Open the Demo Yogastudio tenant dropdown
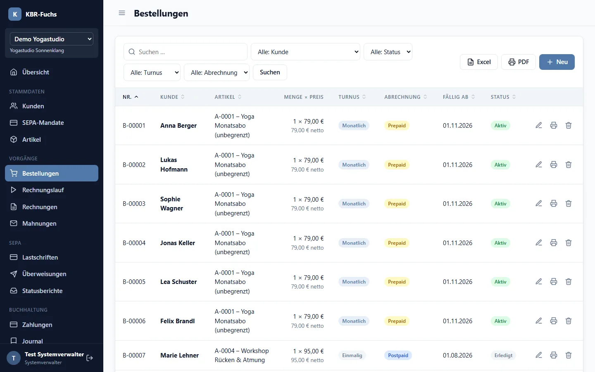This screenshot has width=595, height=372. click(52, 39)
